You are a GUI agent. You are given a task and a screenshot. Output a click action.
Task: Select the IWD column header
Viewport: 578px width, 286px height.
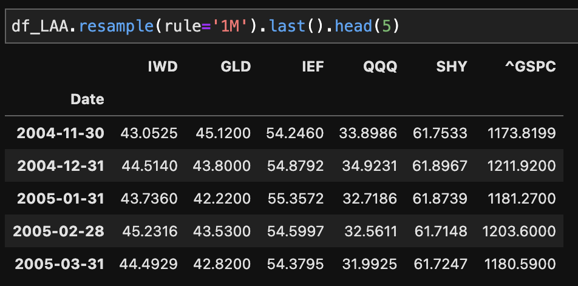coord(163,67)
